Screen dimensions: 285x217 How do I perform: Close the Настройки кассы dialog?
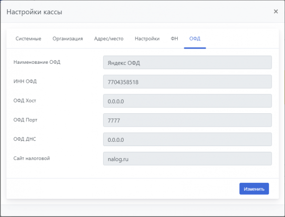coord(275,11)
